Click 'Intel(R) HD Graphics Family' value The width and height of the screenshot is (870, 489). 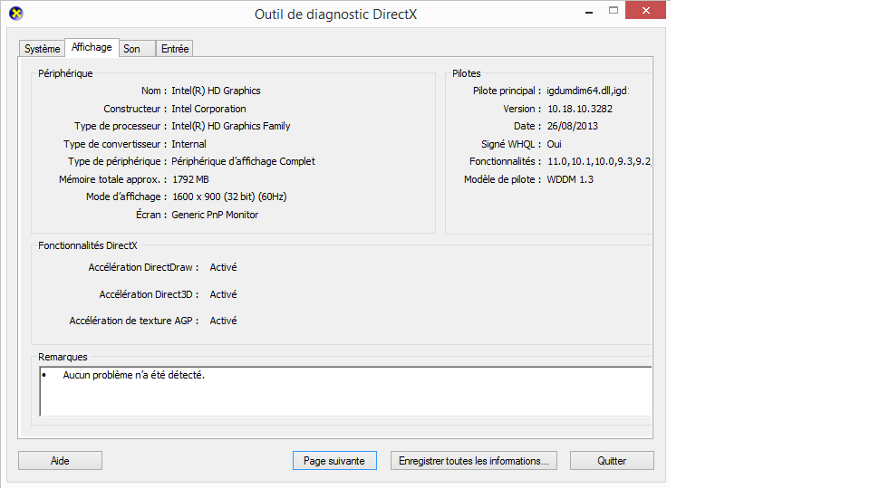[231, 127]
